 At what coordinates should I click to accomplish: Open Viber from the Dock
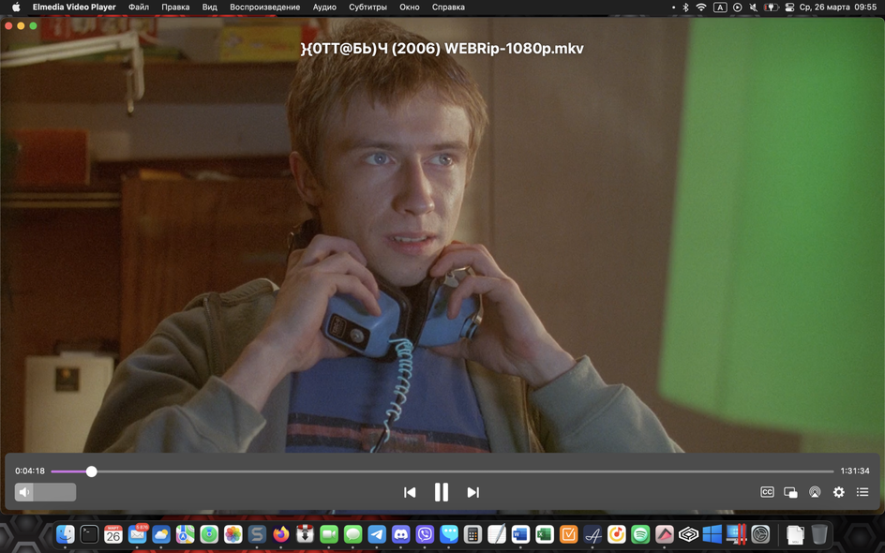click(x=425, y=534)
